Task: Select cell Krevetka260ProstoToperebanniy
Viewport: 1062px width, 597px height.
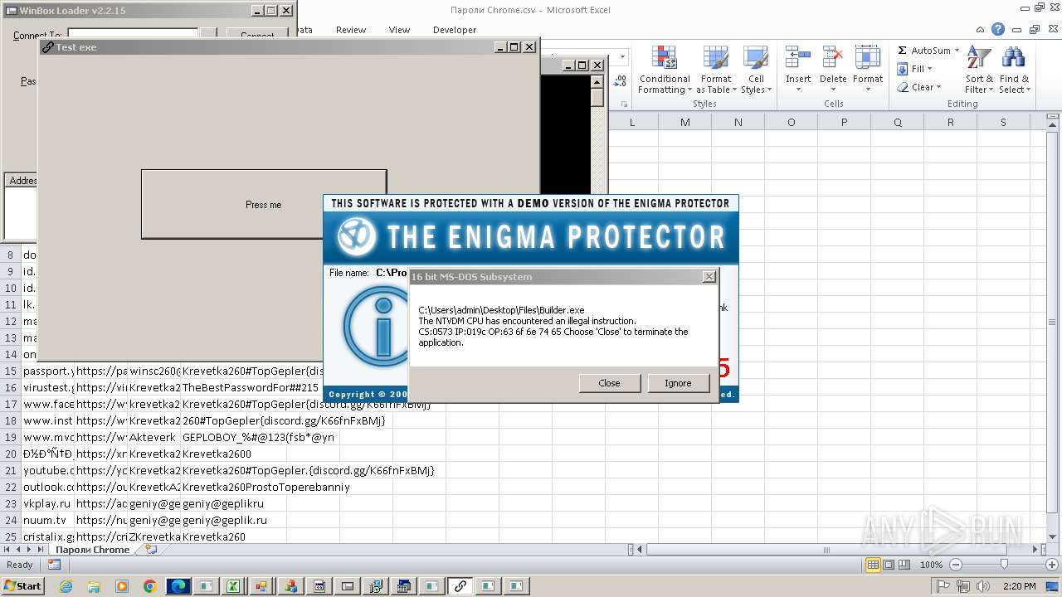Action: pyautogui.click(x=266, y=487)
